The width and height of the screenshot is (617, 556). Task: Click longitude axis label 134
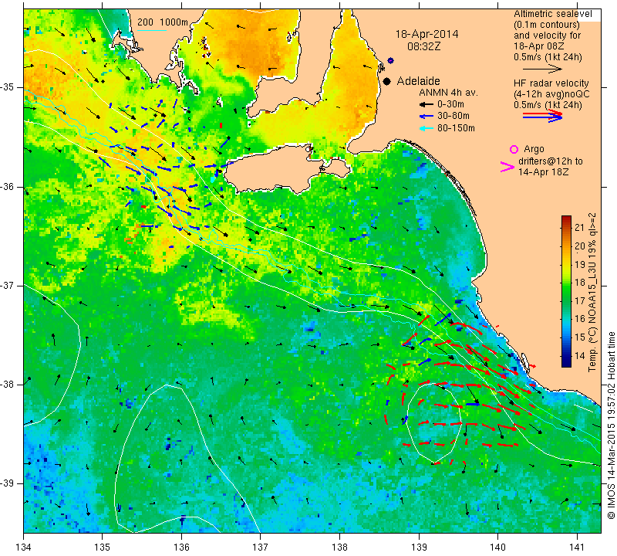(24, 548)
